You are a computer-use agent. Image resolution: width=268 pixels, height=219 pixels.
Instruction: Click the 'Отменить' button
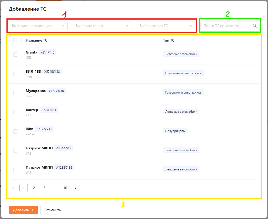tap(52, 210)
